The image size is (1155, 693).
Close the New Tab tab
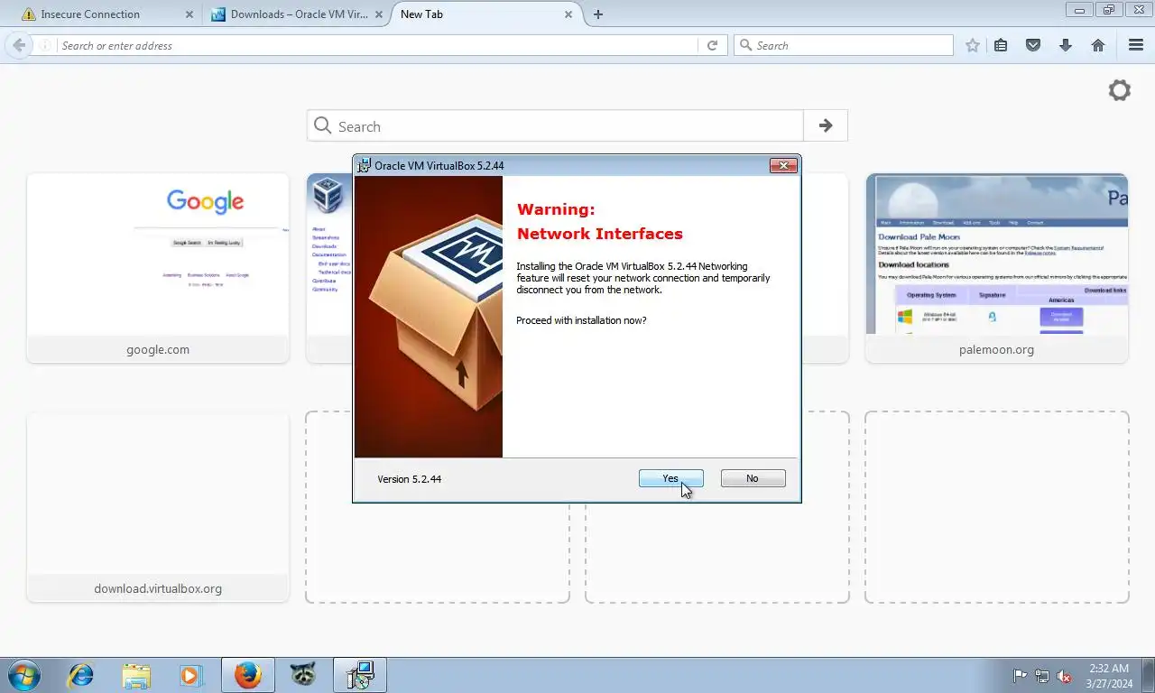[568, 14]
